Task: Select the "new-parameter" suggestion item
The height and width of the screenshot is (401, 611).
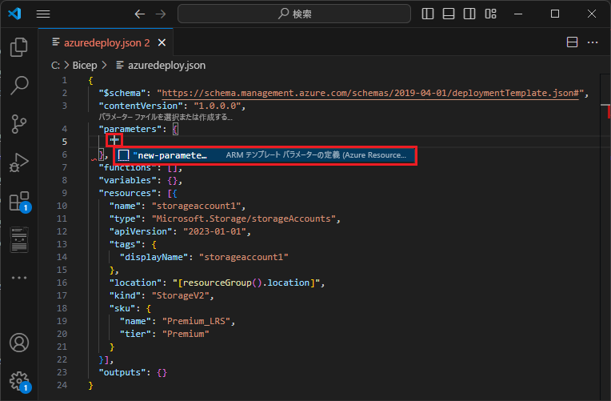Action: click(x=265, y=155)
